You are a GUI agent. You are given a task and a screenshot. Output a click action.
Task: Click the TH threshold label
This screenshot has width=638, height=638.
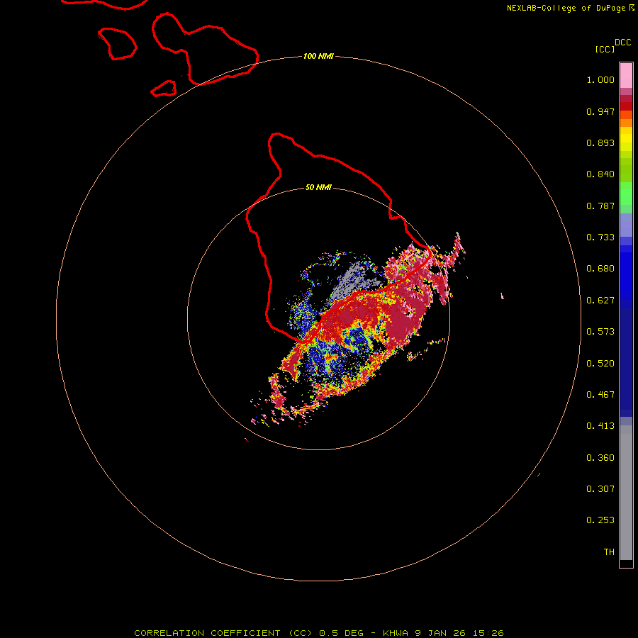click(x=609, y=552)
